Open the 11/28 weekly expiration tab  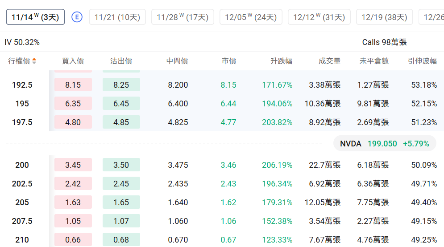pyautogui.click(x=183, y=17)
